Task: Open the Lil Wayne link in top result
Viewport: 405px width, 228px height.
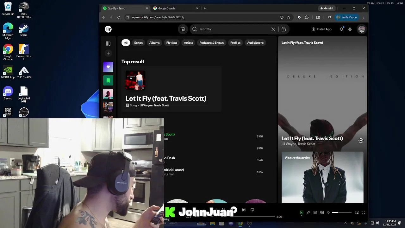Action: [x=146, y=105]
